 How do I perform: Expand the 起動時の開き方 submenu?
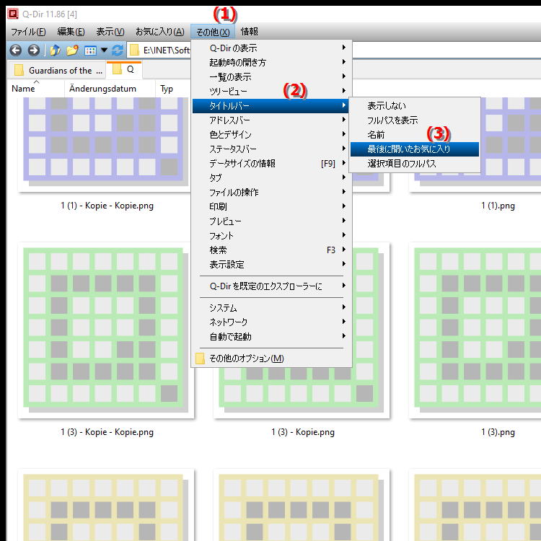click(x=270, y=63)
